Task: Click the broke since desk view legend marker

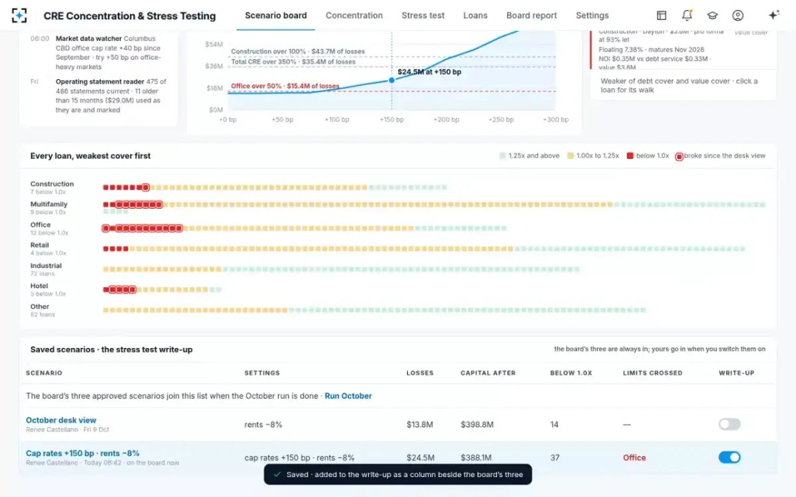Action: coord(679,156)
